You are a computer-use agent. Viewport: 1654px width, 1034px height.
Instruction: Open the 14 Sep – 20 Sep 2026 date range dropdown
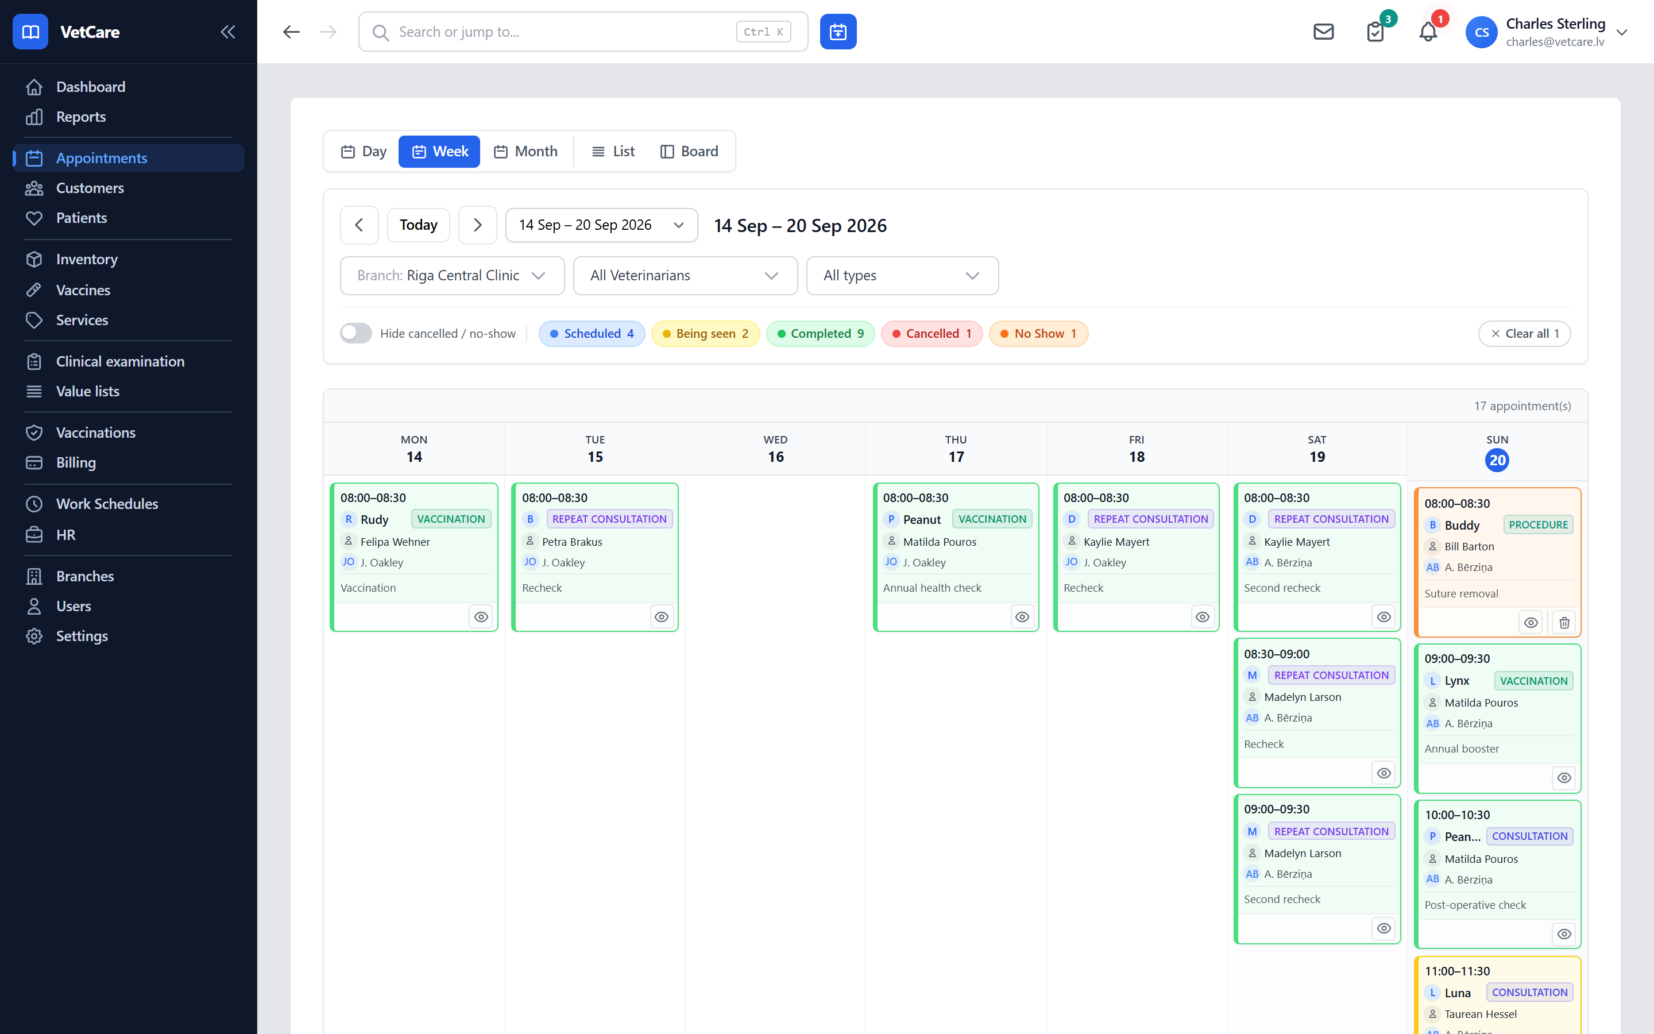(601, 225)
